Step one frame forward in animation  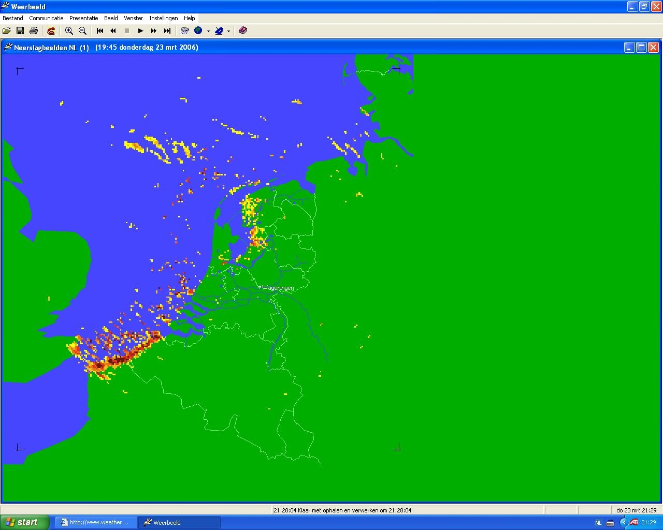click(x=154, y=31)
